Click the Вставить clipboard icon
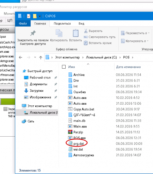This screenshot has width=153, height=174. pyautogui.click(x=75, y=33)
